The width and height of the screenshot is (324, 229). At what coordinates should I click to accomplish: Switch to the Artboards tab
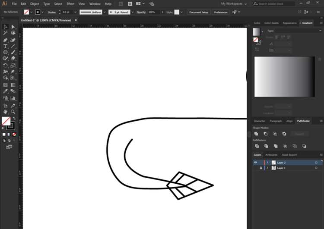pyautogui.click(x=271, y=155)
